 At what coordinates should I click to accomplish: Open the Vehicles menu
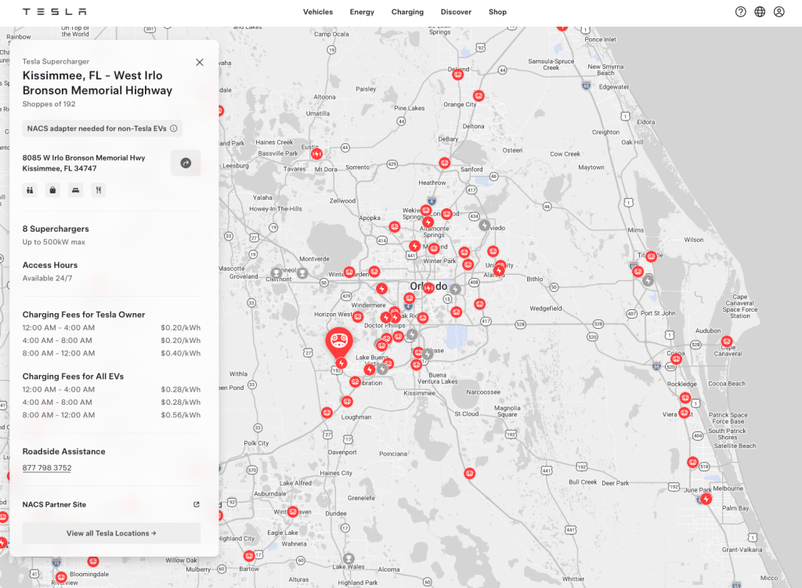(318, 12)
